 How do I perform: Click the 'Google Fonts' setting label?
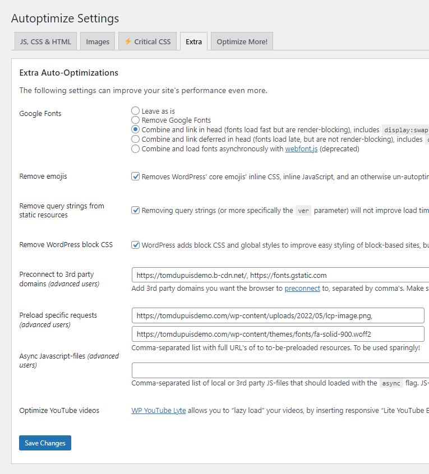coord(40,113)
